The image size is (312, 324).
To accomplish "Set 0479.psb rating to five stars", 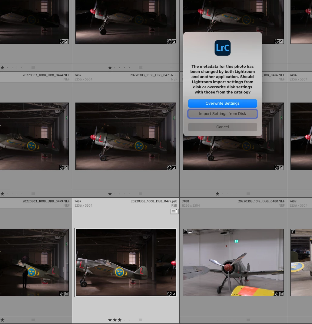I will (x=129, y=320).
